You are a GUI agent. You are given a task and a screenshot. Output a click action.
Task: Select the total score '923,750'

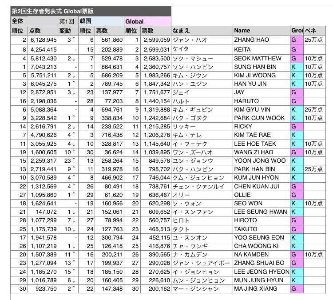[43, 289]
